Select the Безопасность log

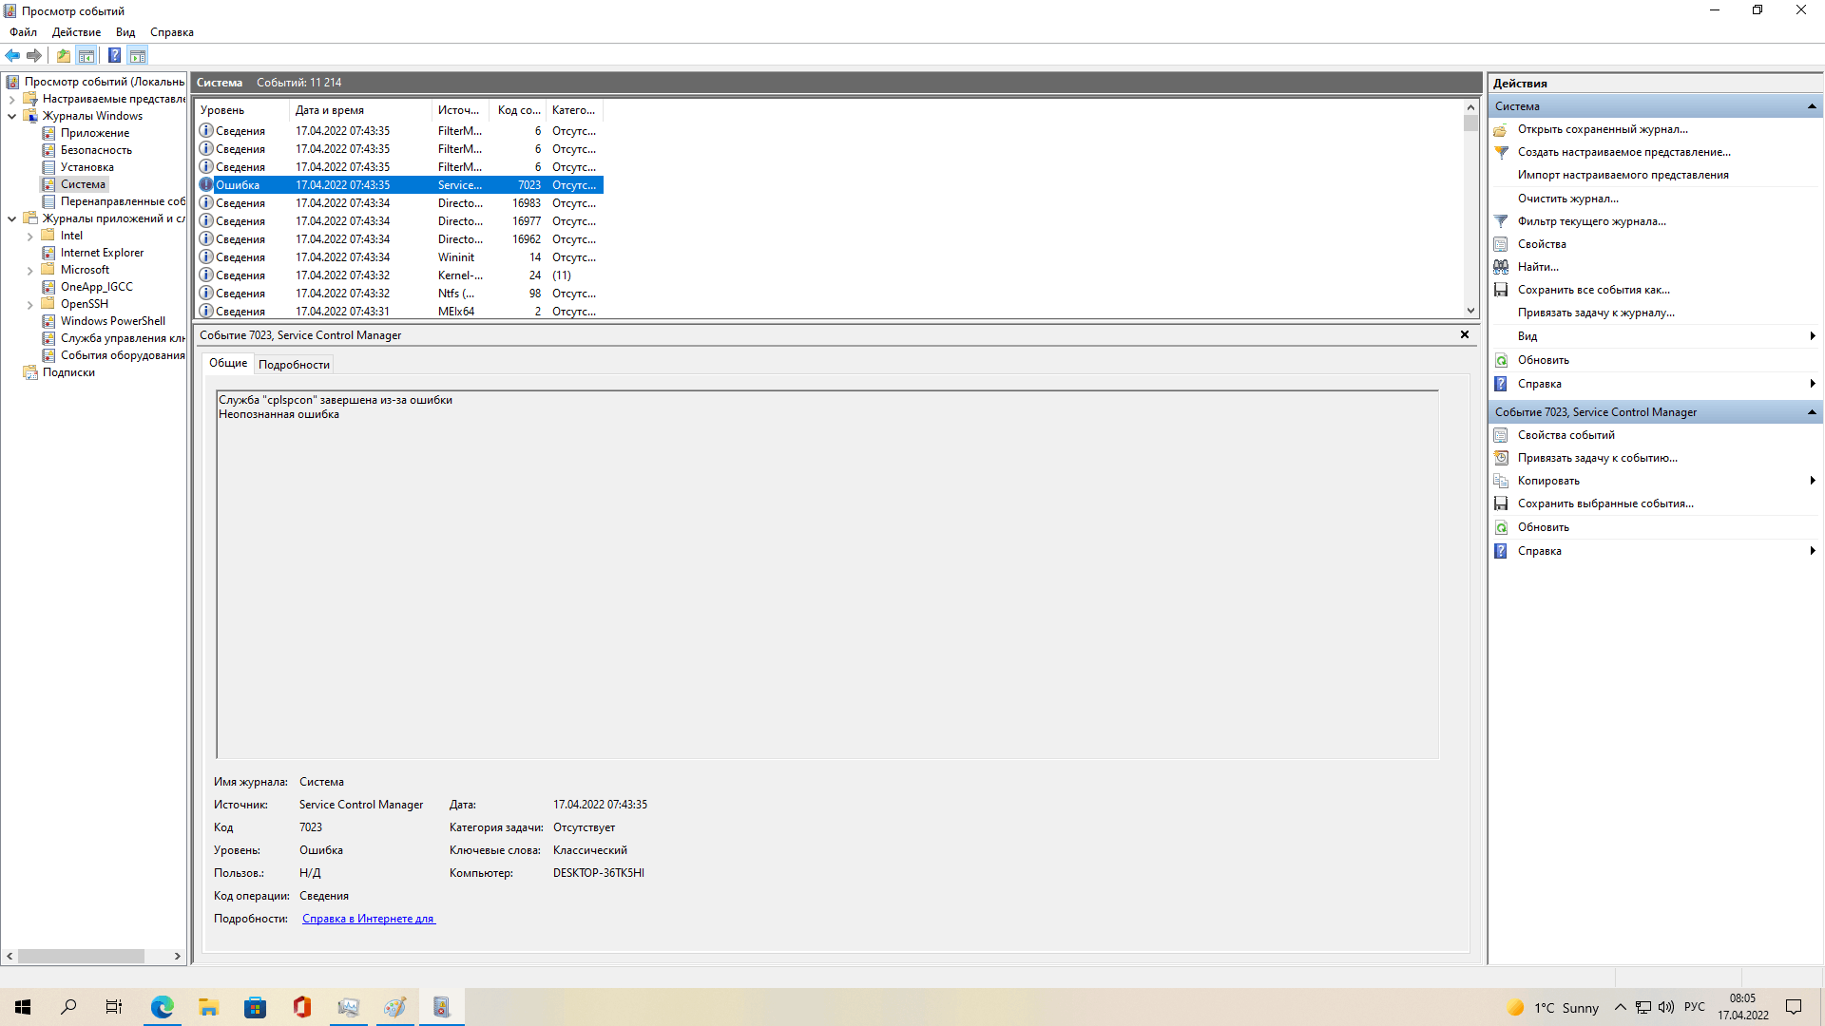pyautogui.click(x=96, y=150)
